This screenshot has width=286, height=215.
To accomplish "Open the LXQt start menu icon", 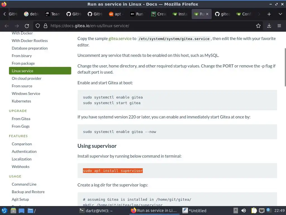I will pyautogui.click(x=4, y=211).
